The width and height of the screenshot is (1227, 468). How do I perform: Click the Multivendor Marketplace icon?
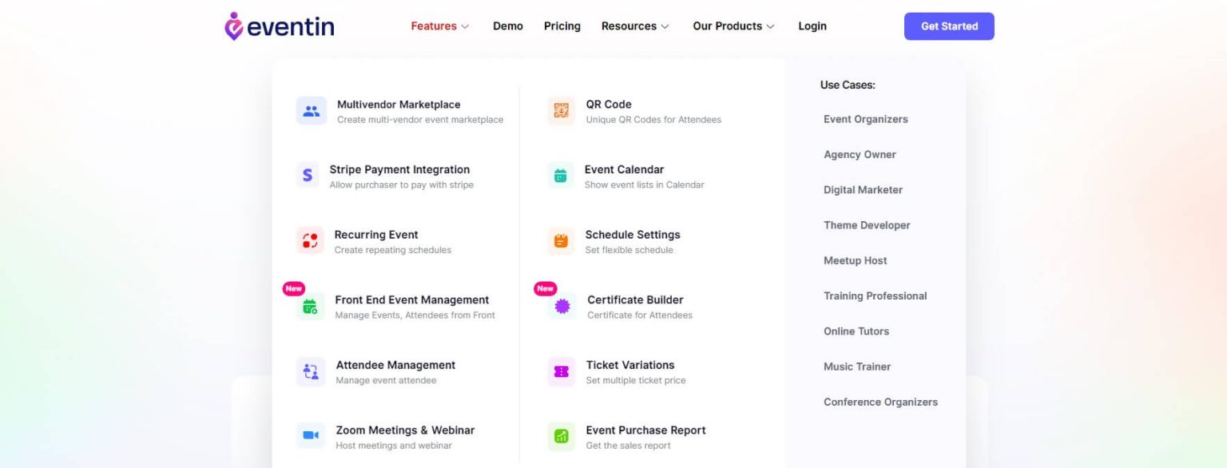pyautogui.click(x=311, y=110)
